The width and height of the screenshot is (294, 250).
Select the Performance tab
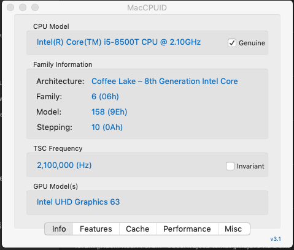187,229
